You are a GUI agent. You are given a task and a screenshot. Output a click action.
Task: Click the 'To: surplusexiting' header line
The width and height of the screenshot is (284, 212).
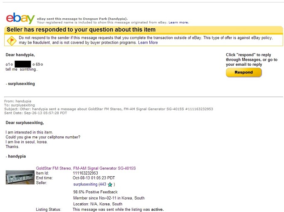[20, 105]
